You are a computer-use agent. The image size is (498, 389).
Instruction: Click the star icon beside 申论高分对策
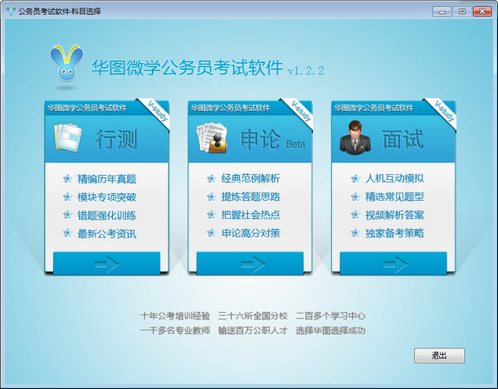click(212, 233)
